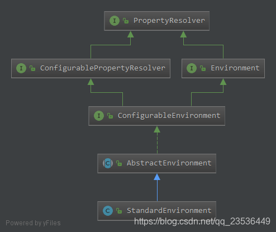
Task: Click the lock icon beside ConfigurablePropertyResolver
Action: coord(32,68)
